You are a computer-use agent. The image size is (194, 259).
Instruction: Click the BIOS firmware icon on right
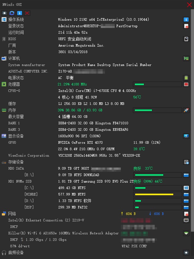pos(186,39)
